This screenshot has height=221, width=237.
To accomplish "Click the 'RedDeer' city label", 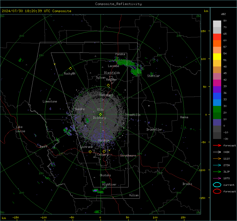I will (112, 80).
